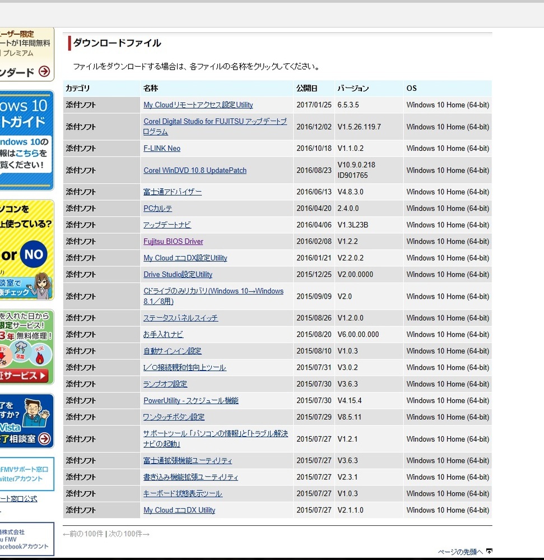
Task: Click date cell 2015/12/25
Action: (x=314, y=274)
